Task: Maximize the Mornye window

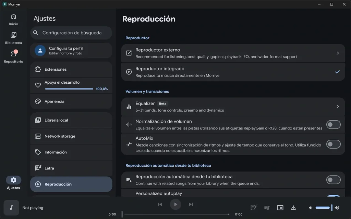Action: click(331, 4)
